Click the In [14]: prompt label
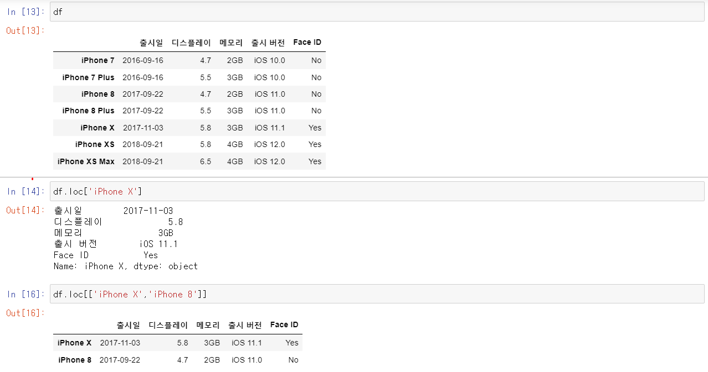The width and height of the screenshot is (708, 372). coord(27,191)
